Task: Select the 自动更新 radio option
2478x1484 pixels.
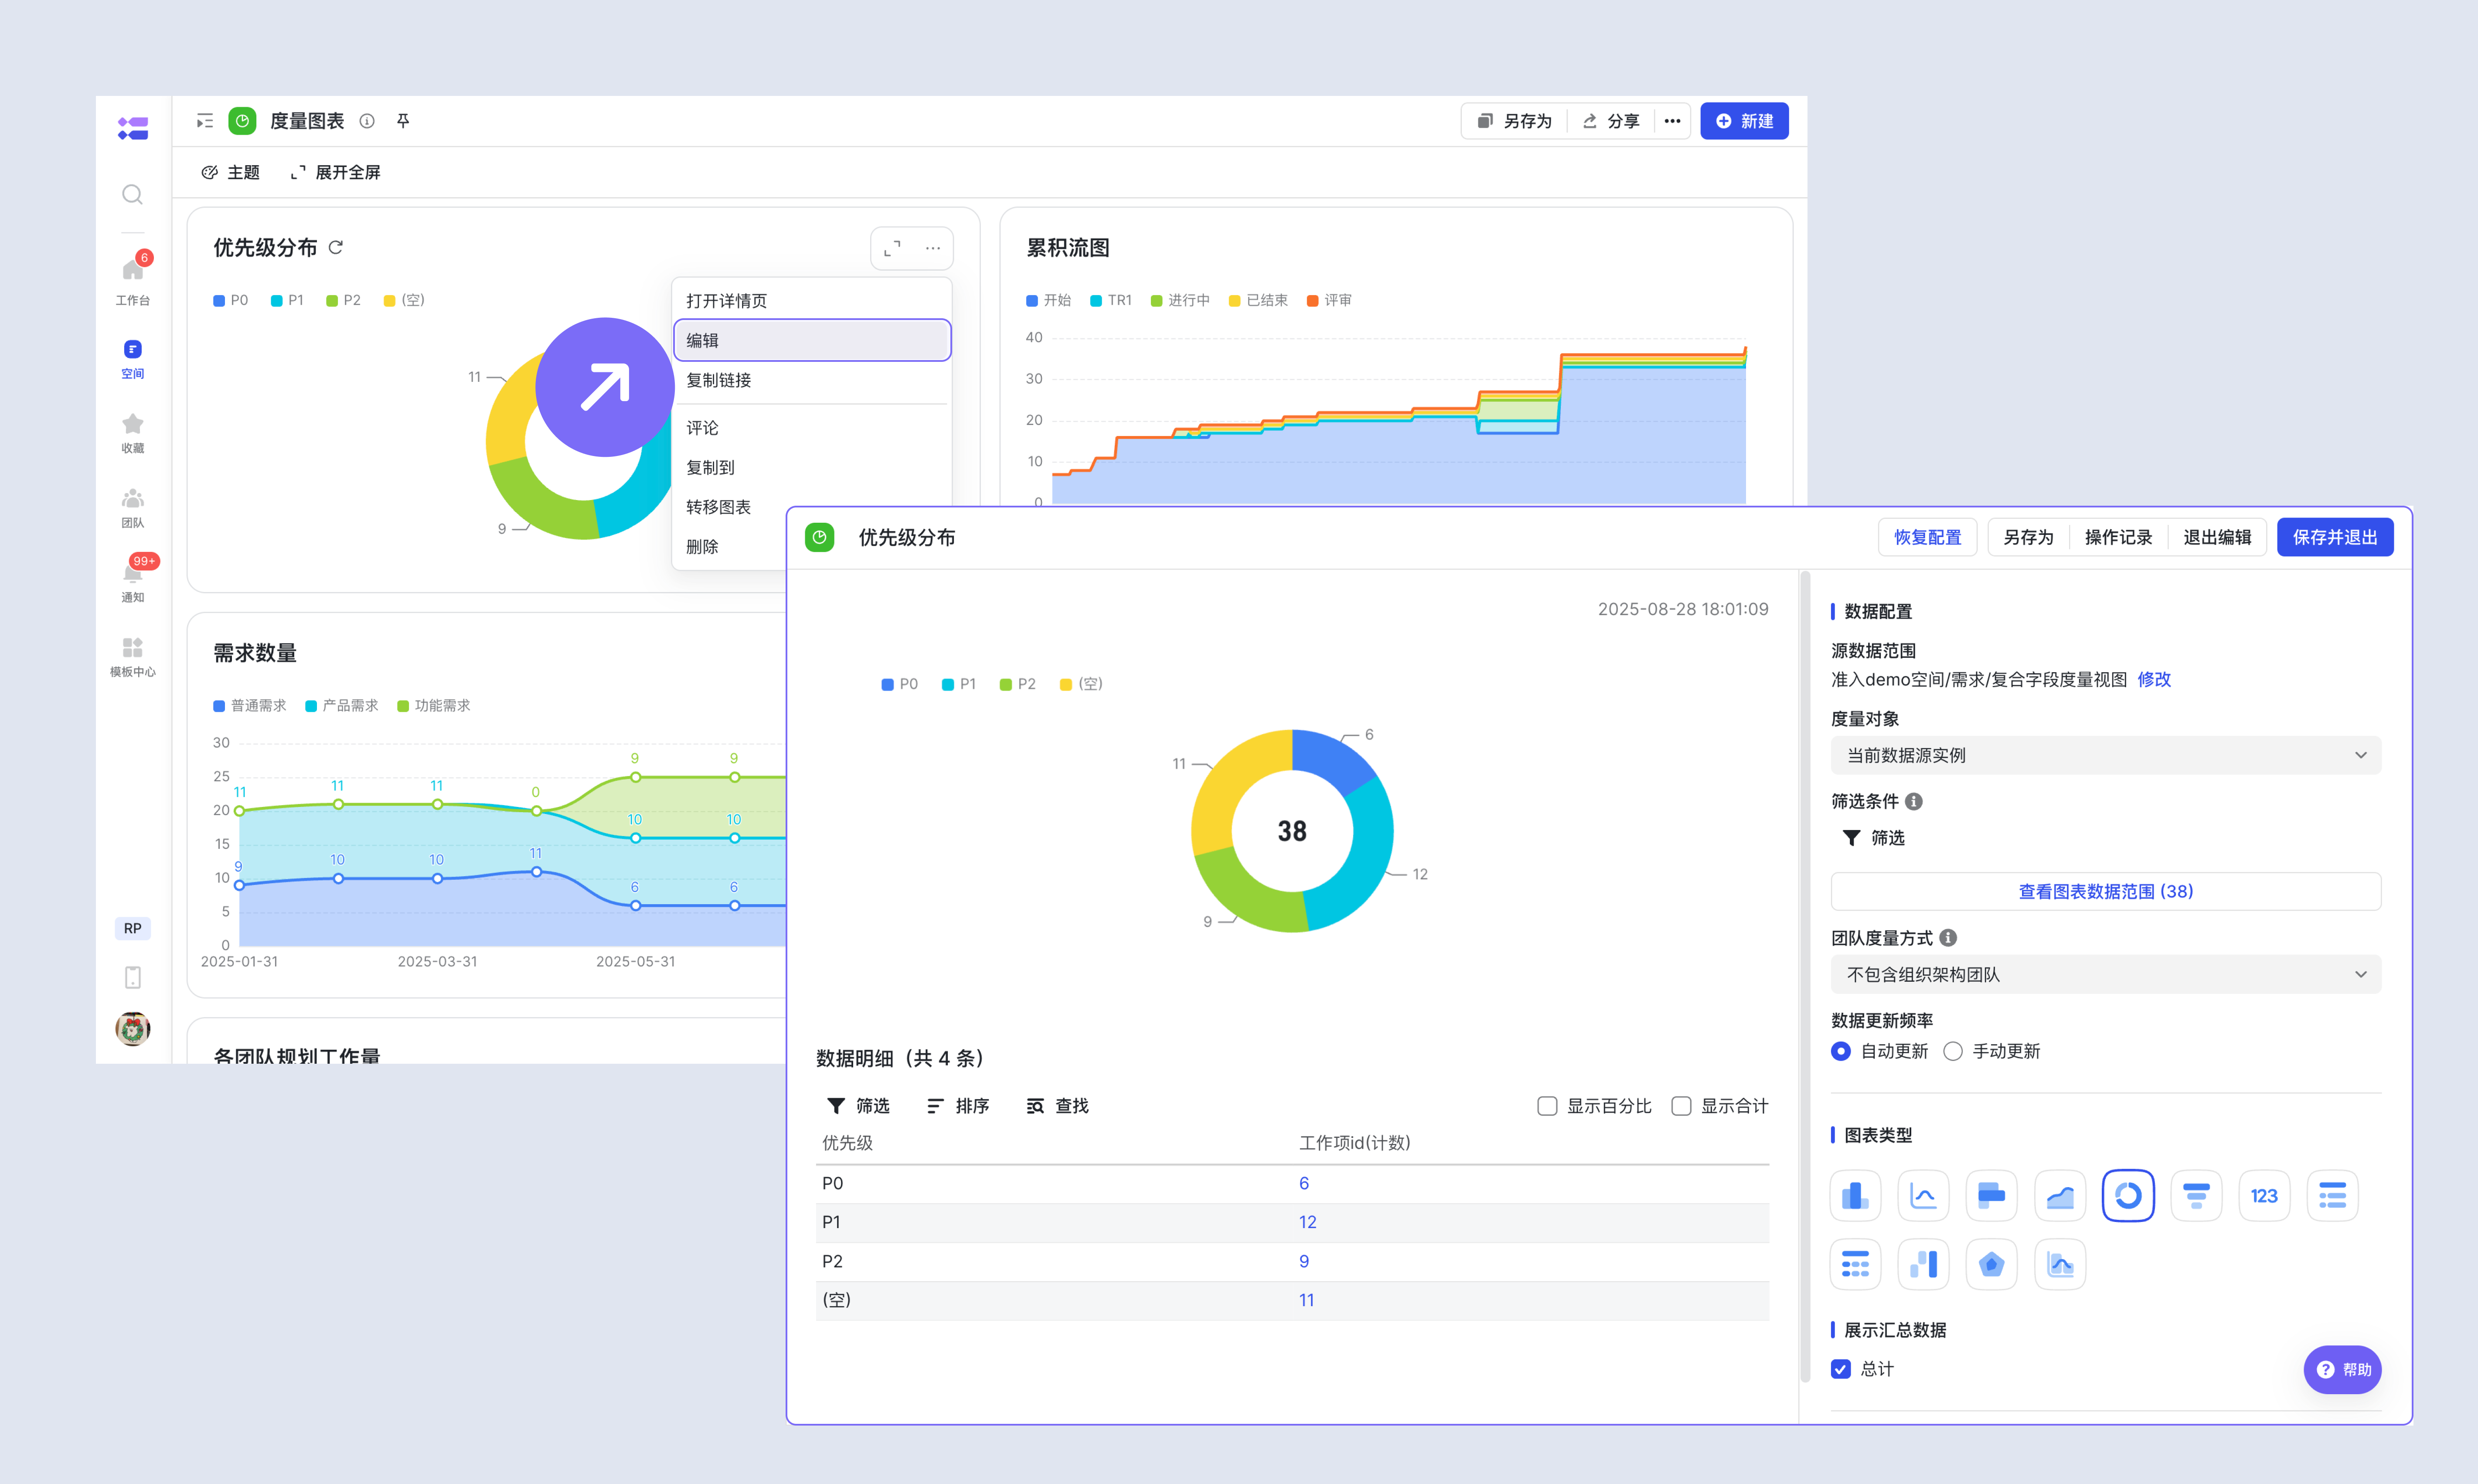Action: pos(1841,1051)
